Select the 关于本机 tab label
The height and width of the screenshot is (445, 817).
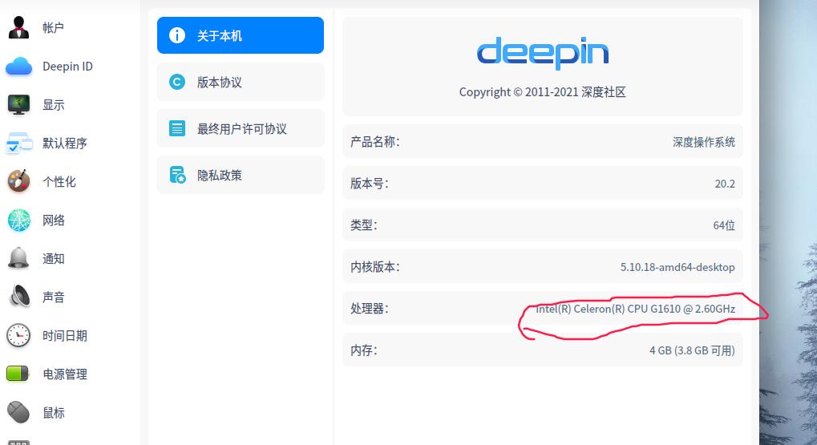point(220,35)
